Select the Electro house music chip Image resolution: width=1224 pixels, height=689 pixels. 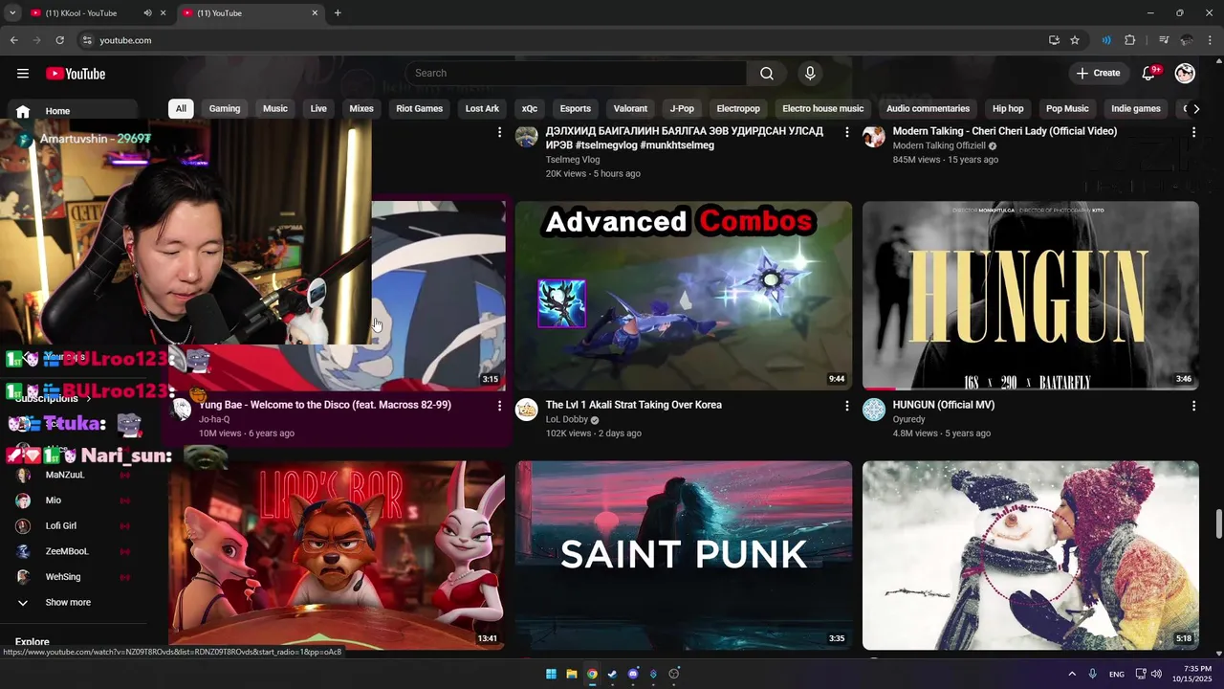click(823, 109)
